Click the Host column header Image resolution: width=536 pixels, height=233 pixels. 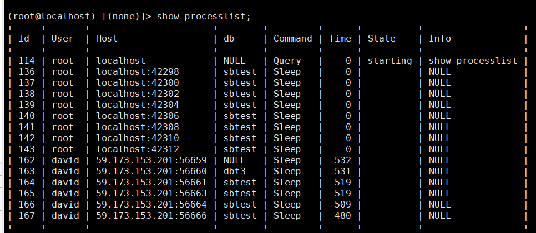(107, 39)
